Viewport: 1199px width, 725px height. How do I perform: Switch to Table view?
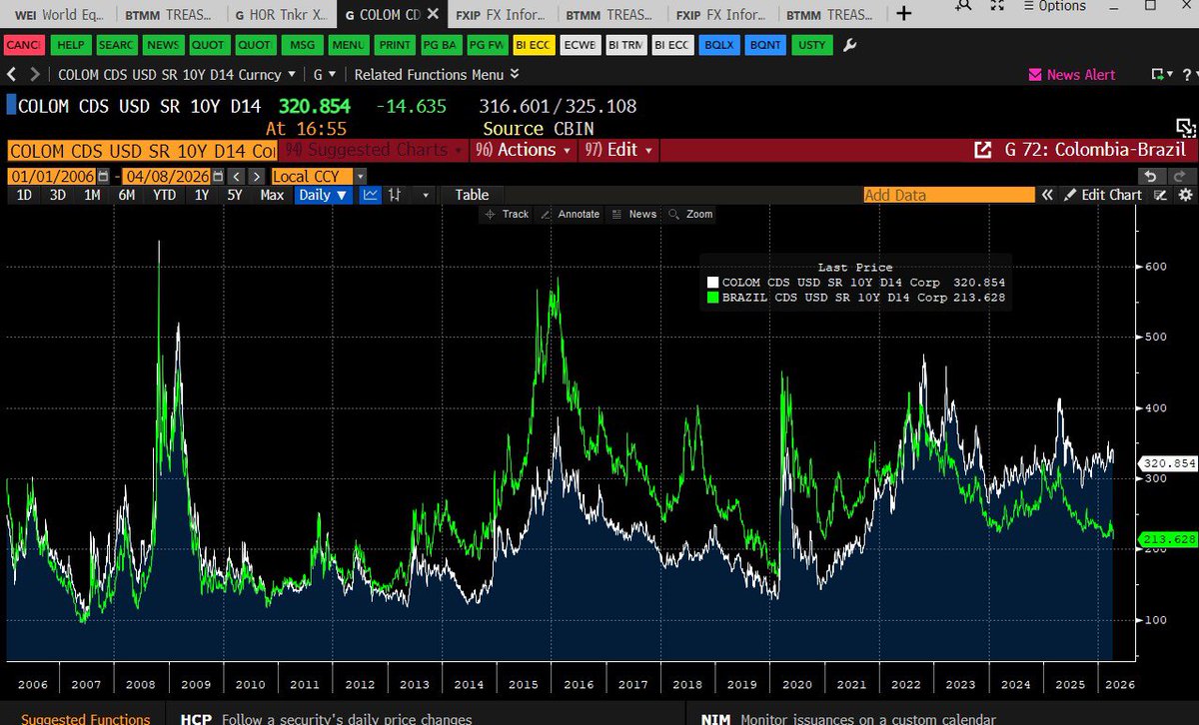coord(472,195)
